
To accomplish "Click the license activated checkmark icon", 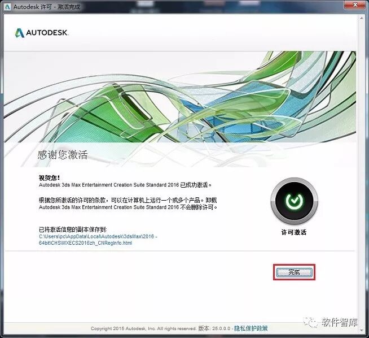I will 294,201.
